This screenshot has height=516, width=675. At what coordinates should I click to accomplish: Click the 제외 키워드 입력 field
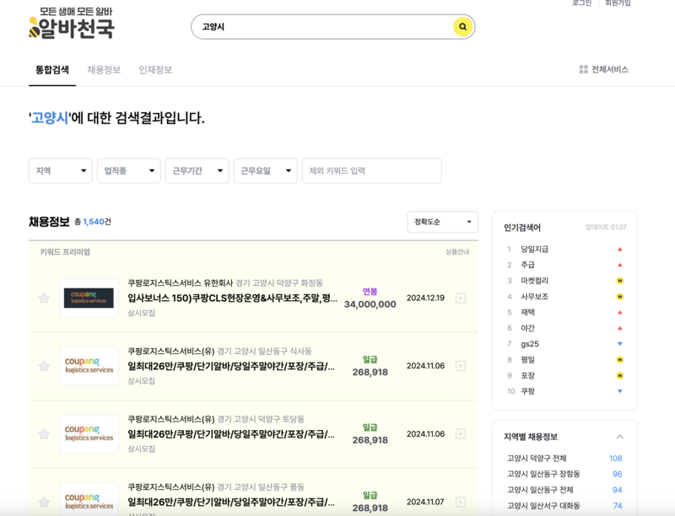371,171
